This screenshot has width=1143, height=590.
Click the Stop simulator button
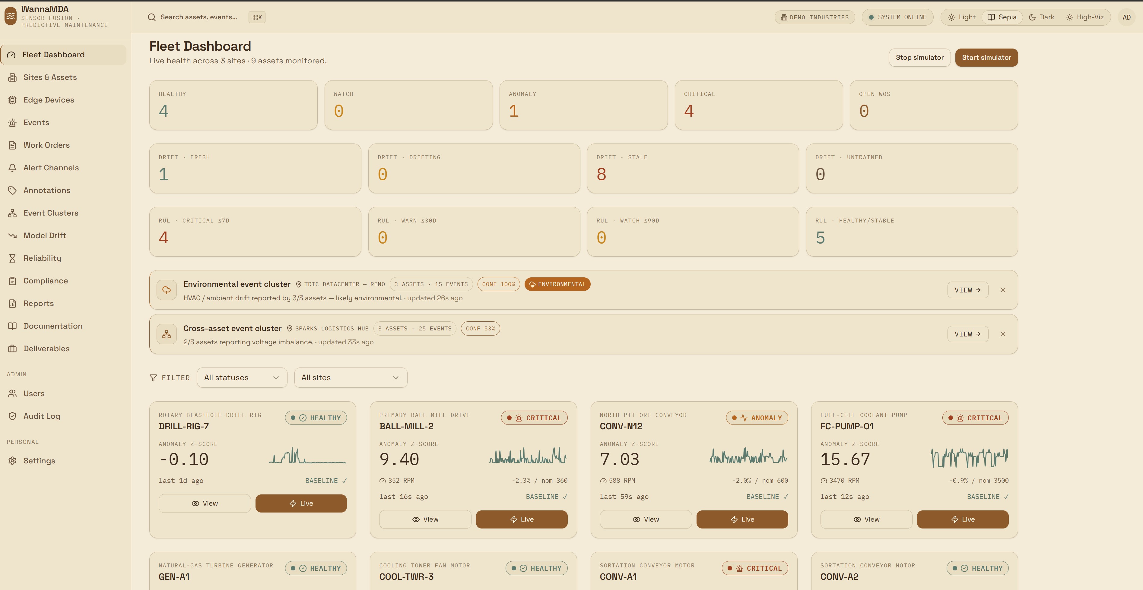919,58
